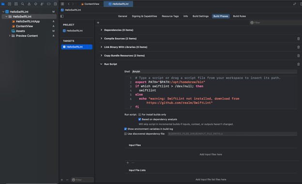Image resolution: width=302 pixels, height=184 pixels.
Task: Remove input file with minus button
Action: tap(133, 163)
